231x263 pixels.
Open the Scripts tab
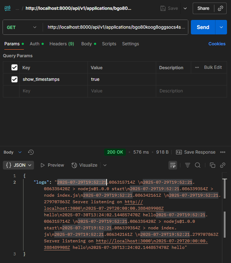pos(109,44)
